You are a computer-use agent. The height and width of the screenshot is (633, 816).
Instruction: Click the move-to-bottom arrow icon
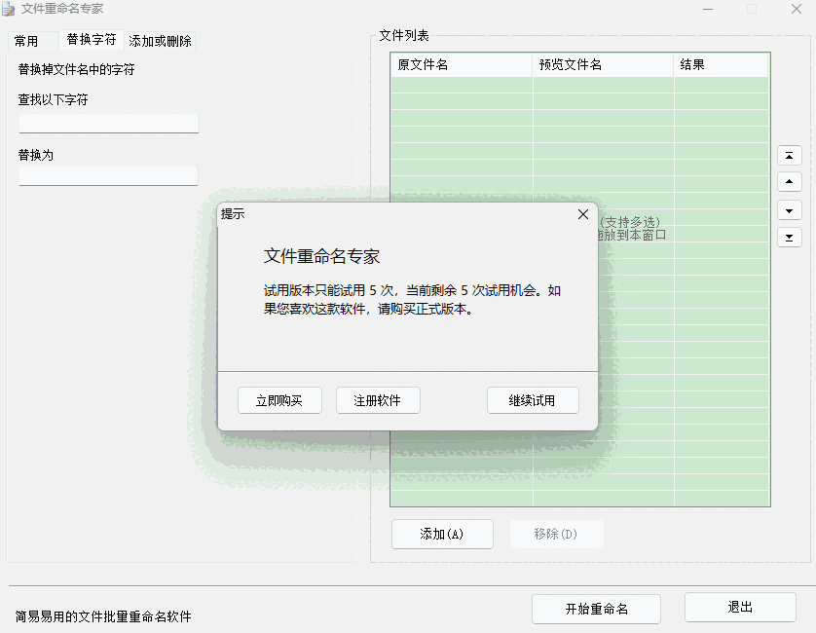(x=789, y=238)
